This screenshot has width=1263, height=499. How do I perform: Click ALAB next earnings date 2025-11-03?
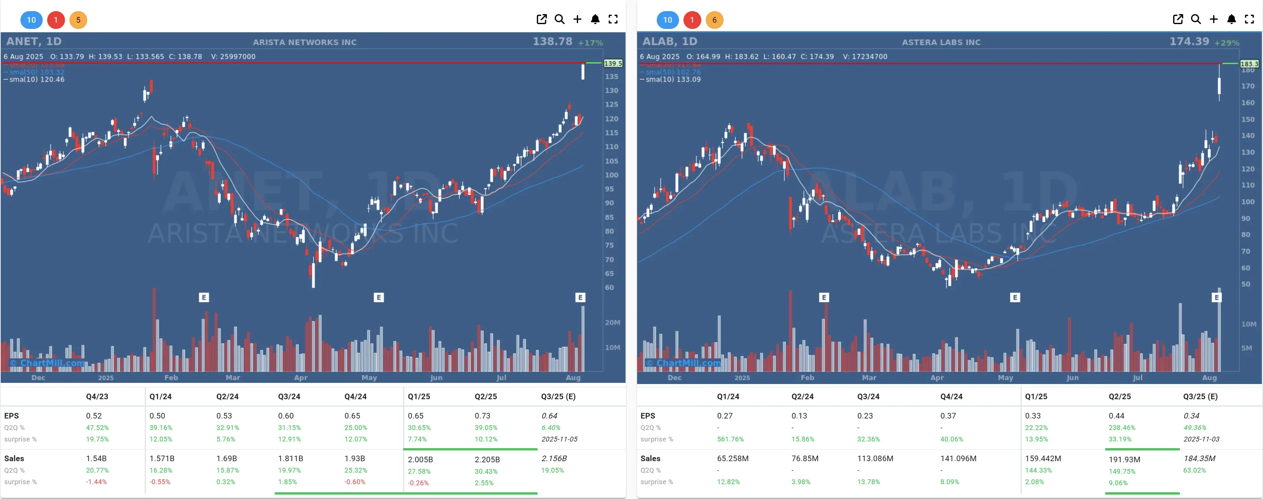1201,439
